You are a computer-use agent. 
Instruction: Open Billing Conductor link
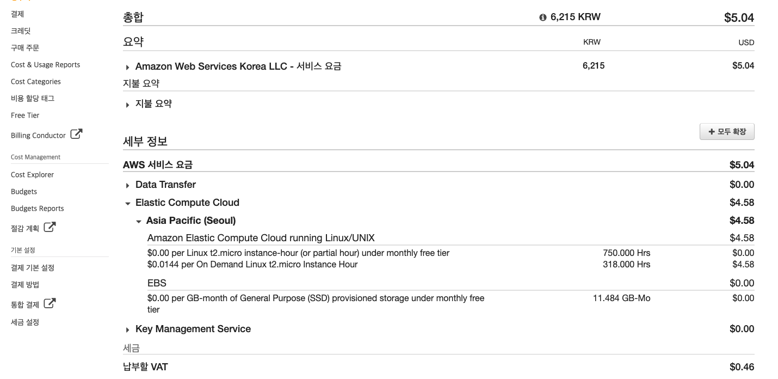(x=38, y=136)
